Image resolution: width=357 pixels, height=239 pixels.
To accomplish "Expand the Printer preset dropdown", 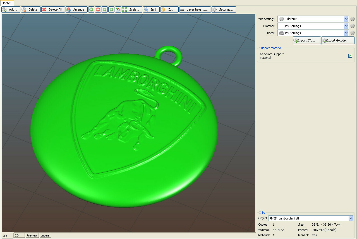I will click(x=346, y=33).
